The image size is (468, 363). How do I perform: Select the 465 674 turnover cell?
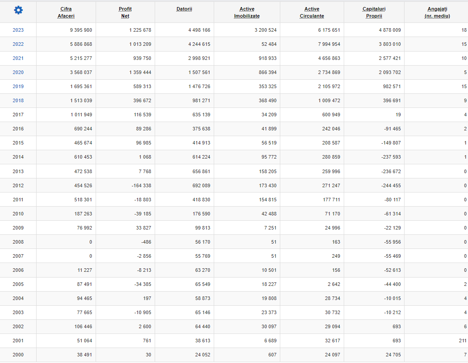pos(66,143)
